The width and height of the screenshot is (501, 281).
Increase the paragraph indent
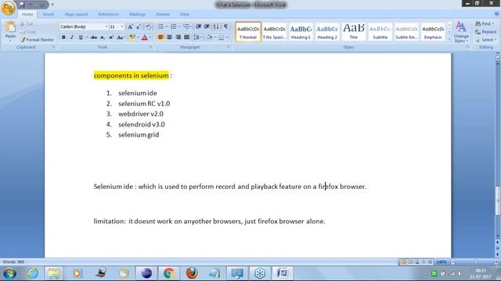point(207,27)
